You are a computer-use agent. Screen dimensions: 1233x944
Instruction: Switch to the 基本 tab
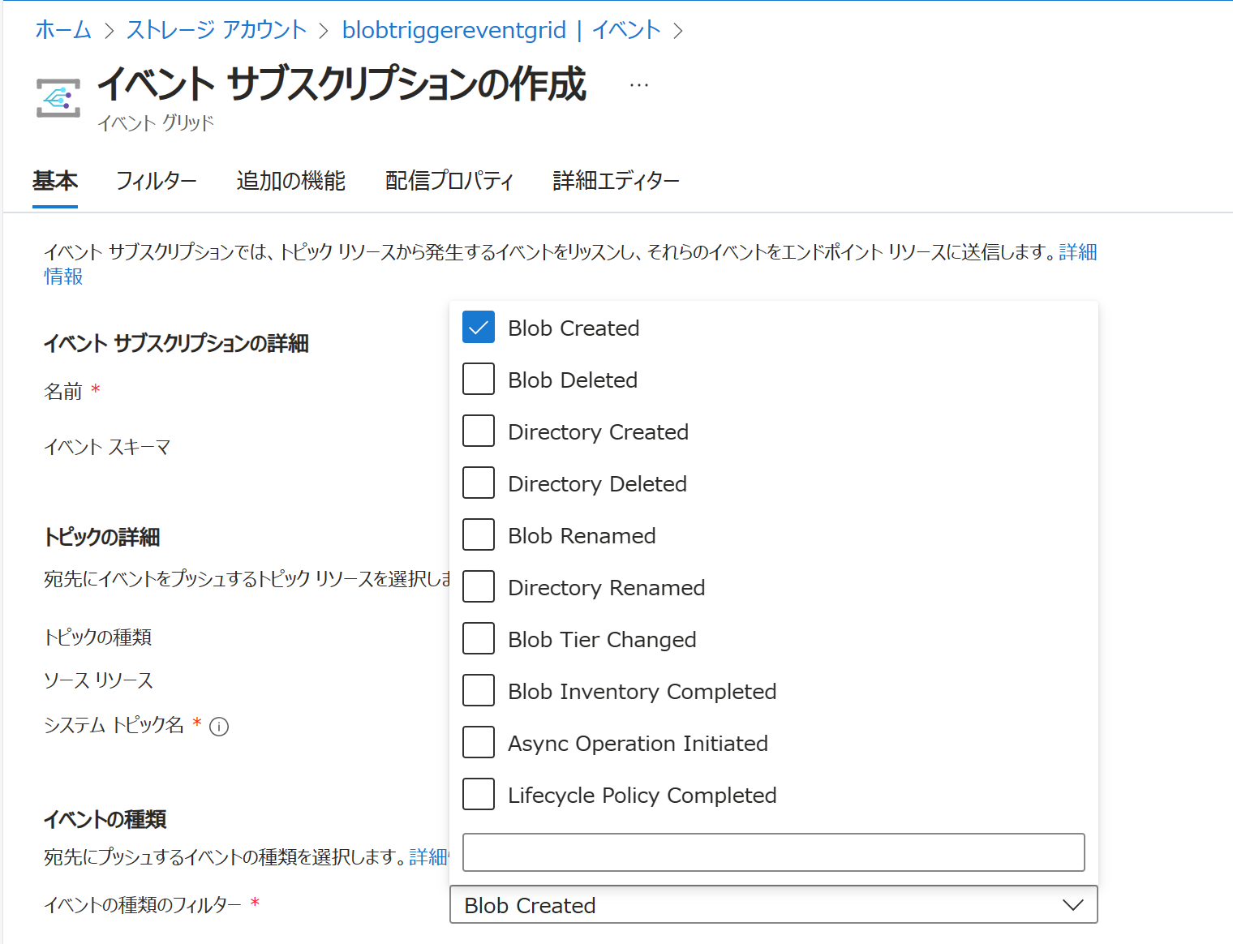click(55, 180)
